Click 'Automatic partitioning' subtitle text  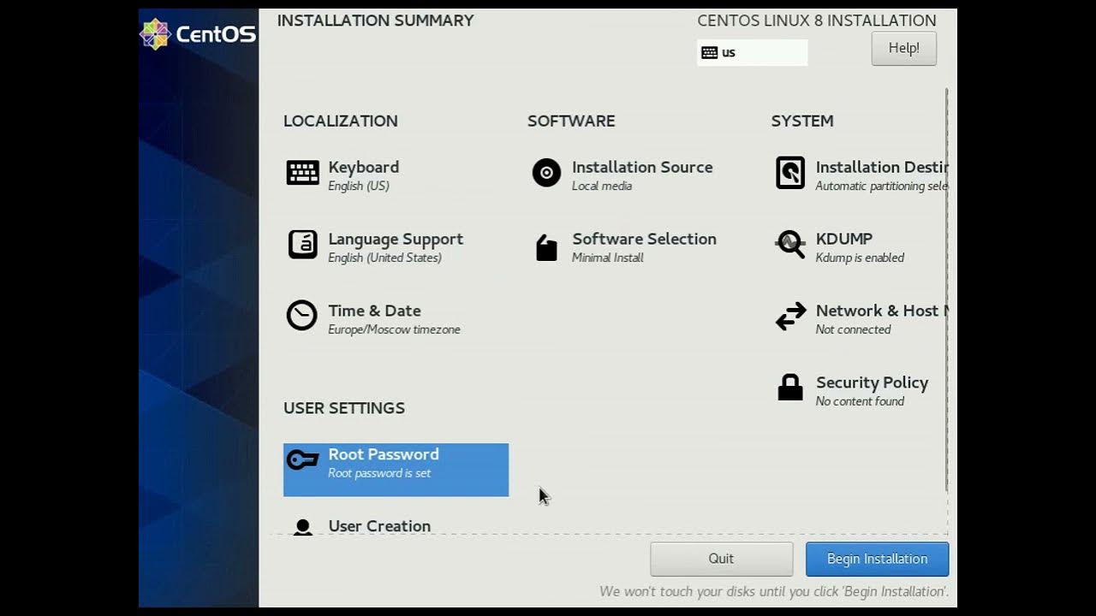(x=882, y=186)
